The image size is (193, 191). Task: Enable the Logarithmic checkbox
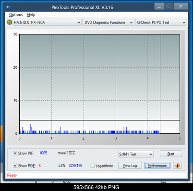click(x=93, y=166)
